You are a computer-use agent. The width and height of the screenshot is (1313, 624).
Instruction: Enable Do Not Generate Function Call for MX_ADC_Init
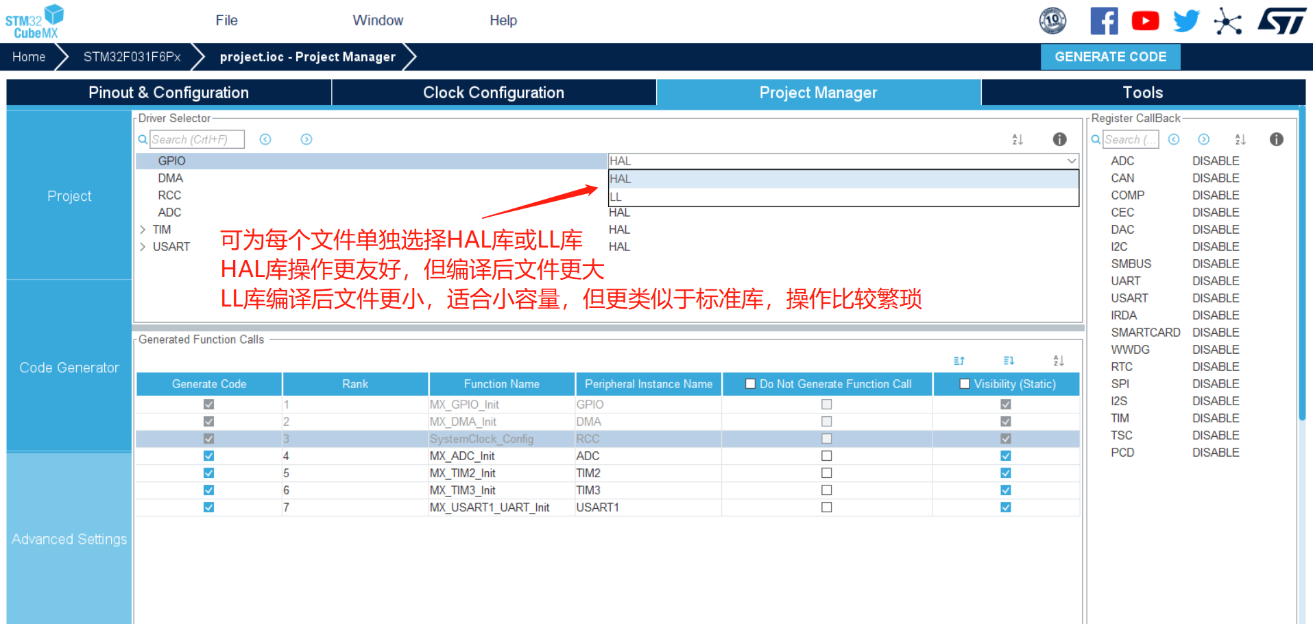827,456
